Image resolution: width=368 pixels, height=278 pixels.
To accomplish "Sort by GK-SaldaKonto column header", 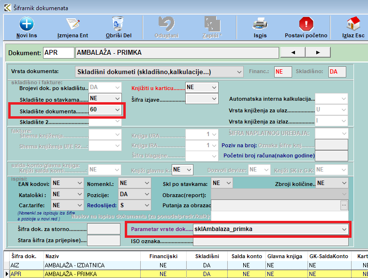I will click(x=329, y=256).
